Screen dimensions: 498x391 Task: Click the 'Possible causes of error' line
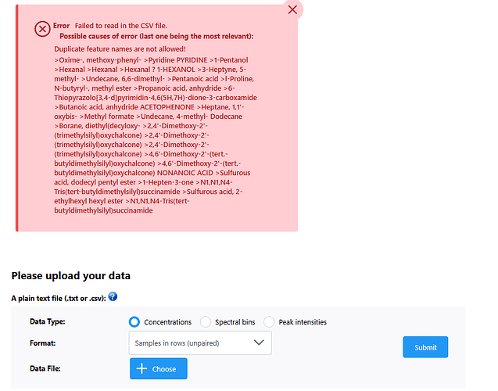pyautogui.click(x=156, y=36)
